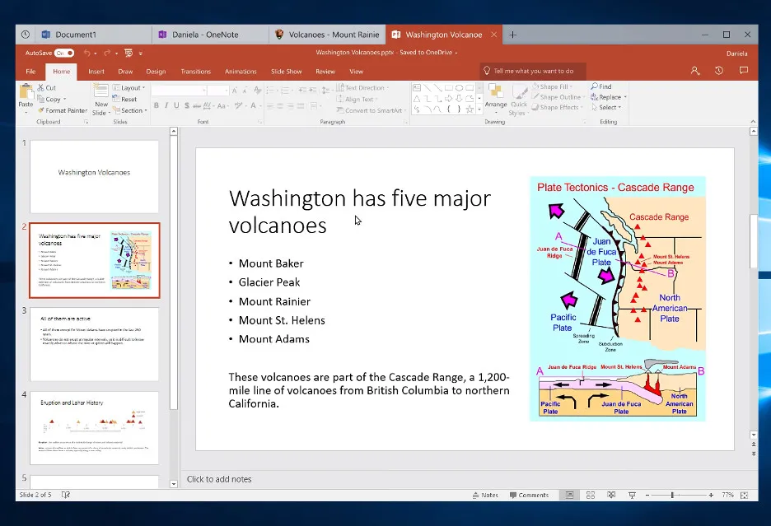The height and width of the screenshot is (526, 771).
Task: Switch to Slide Sorter view icon
Action: pos(591,495)
